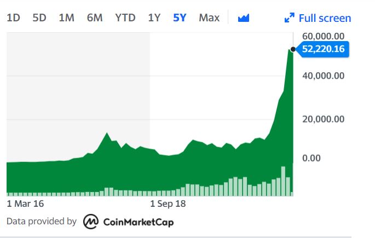Select the 1Y time range
The width and height of the screenshot is (375, 238).
point(154,18)
